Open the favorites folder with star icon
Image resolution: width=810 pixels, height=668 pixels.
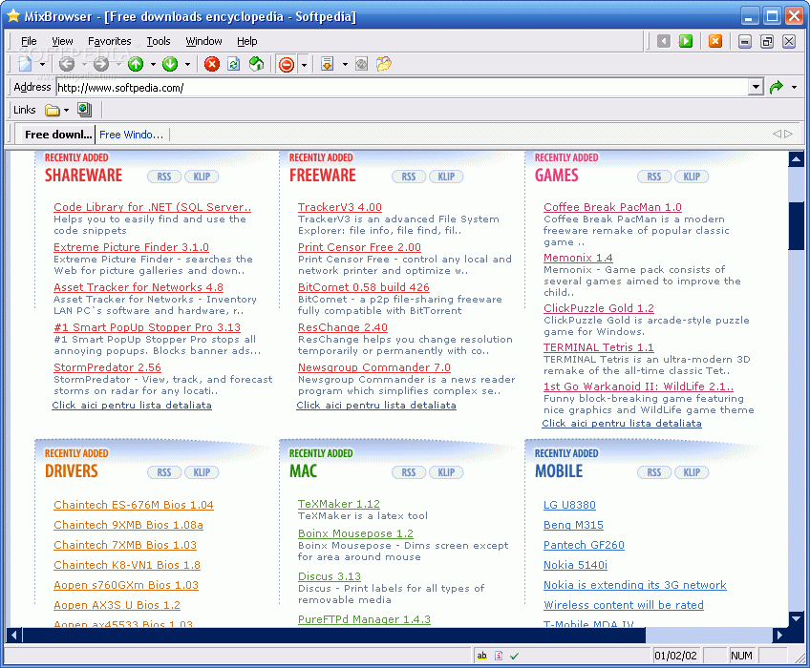(384, 64)
